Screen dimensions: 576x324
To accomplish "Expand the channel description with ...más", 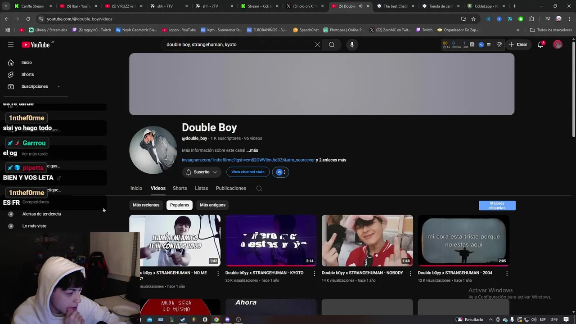I will (252, 150).
